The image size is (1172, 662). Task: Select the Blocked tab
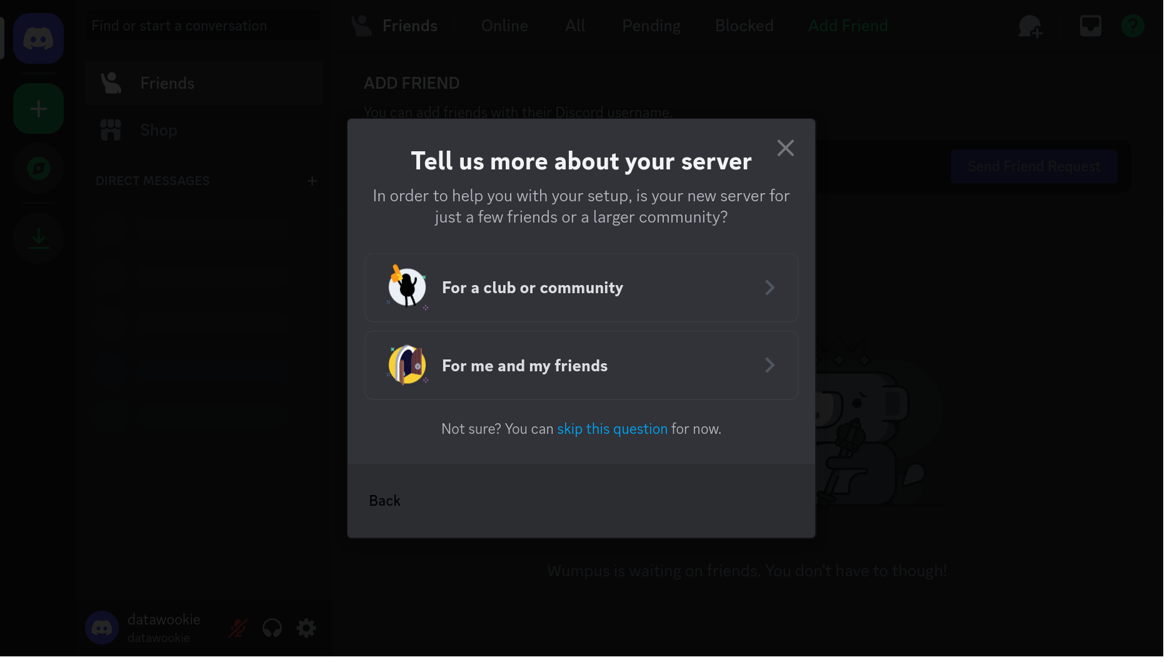(744, 26)
